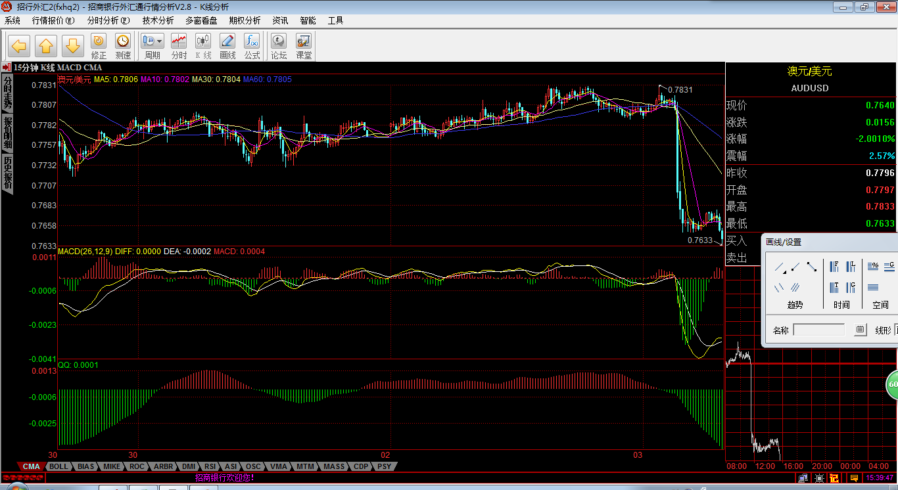The width and height of the screenshot is (898, 490).
Task: Select the RSI indicator tab
Action: (210, 466)
